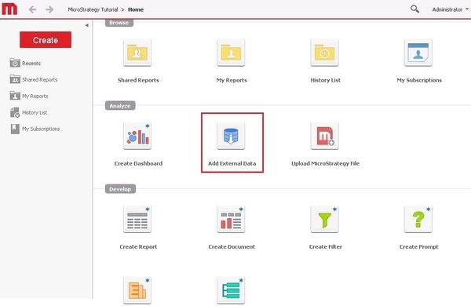Click the Browse section label

click(x=119, y=23)
